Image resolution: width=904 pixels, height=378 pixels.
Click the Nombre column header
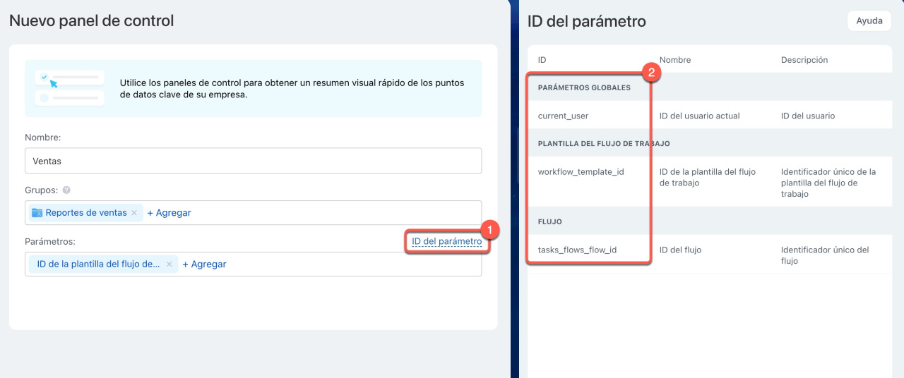click(674, 60)
